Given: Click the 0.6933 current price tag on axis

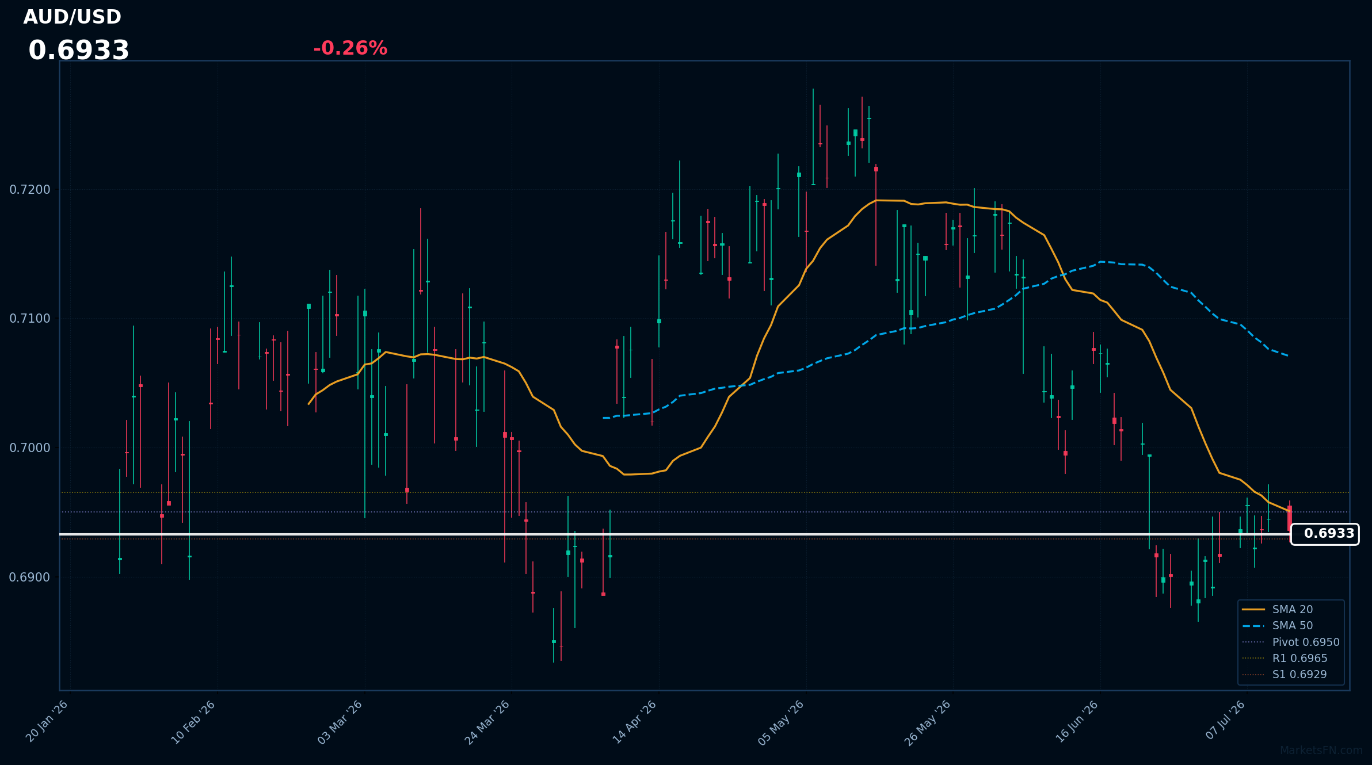Looking at the screenshot, I should [1325, 534].
